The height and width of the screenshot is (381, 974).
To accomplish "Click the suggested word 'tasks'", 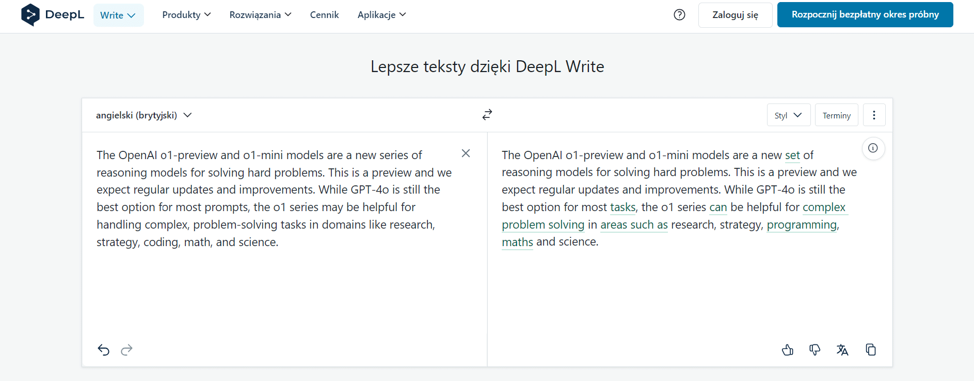I will [622, 207].
